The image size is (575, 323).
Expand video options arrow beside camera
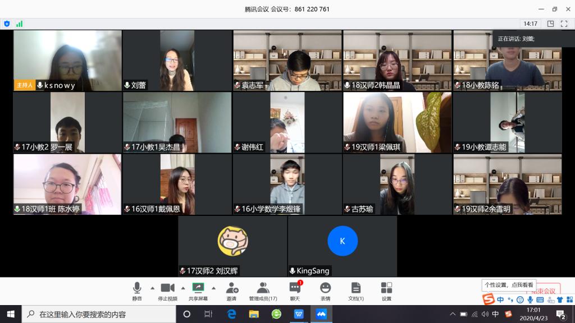(x=182, y=288)
